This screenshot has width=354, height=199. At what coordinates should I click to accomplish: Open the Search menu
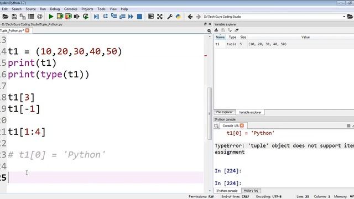[17, 9]
